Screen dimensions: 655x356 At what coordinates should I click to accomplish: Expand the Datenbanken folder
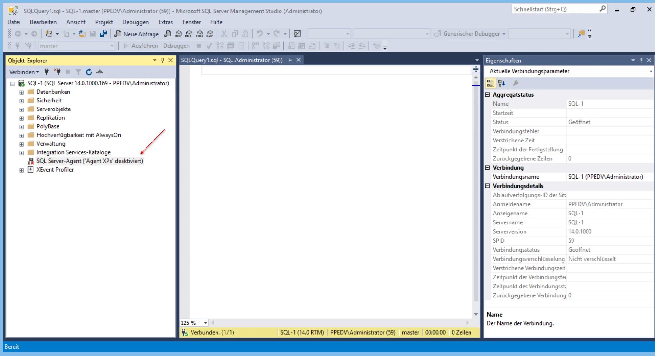click(x=21, y=92)
